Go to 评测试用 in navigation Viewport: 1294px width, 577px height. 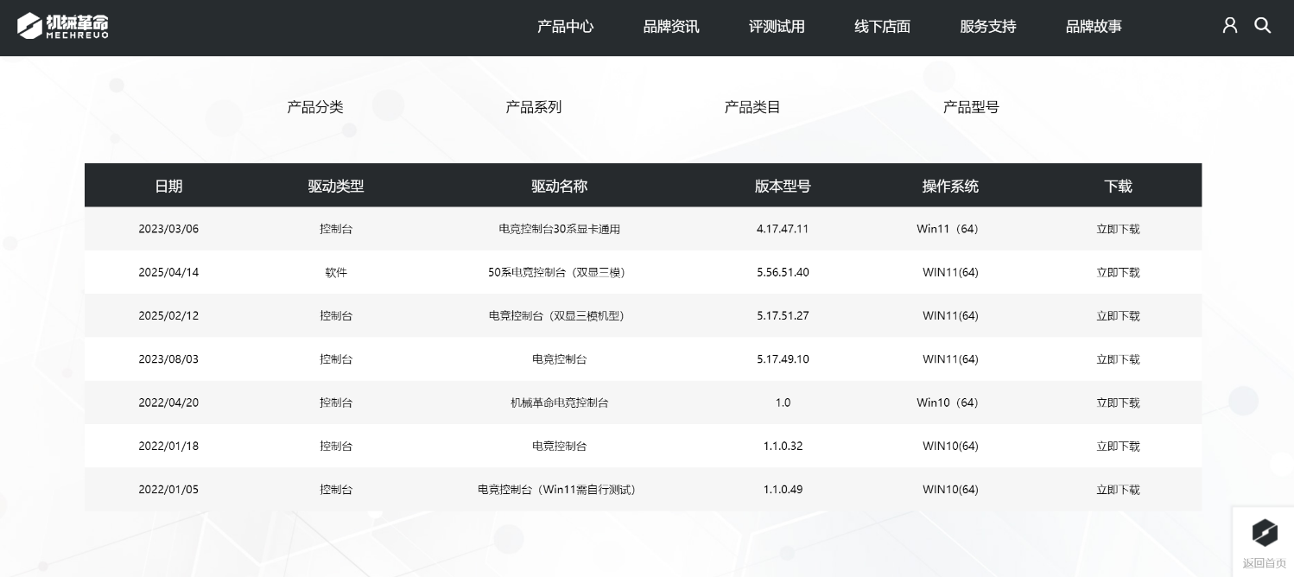point(777,27)
